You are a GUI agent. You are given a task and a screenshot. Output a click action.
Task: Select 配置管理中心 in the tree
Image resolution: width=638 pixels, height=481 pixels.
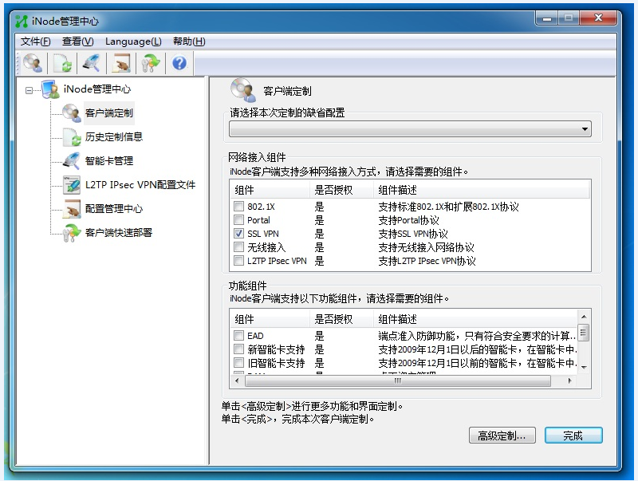(x=114, y=209)
